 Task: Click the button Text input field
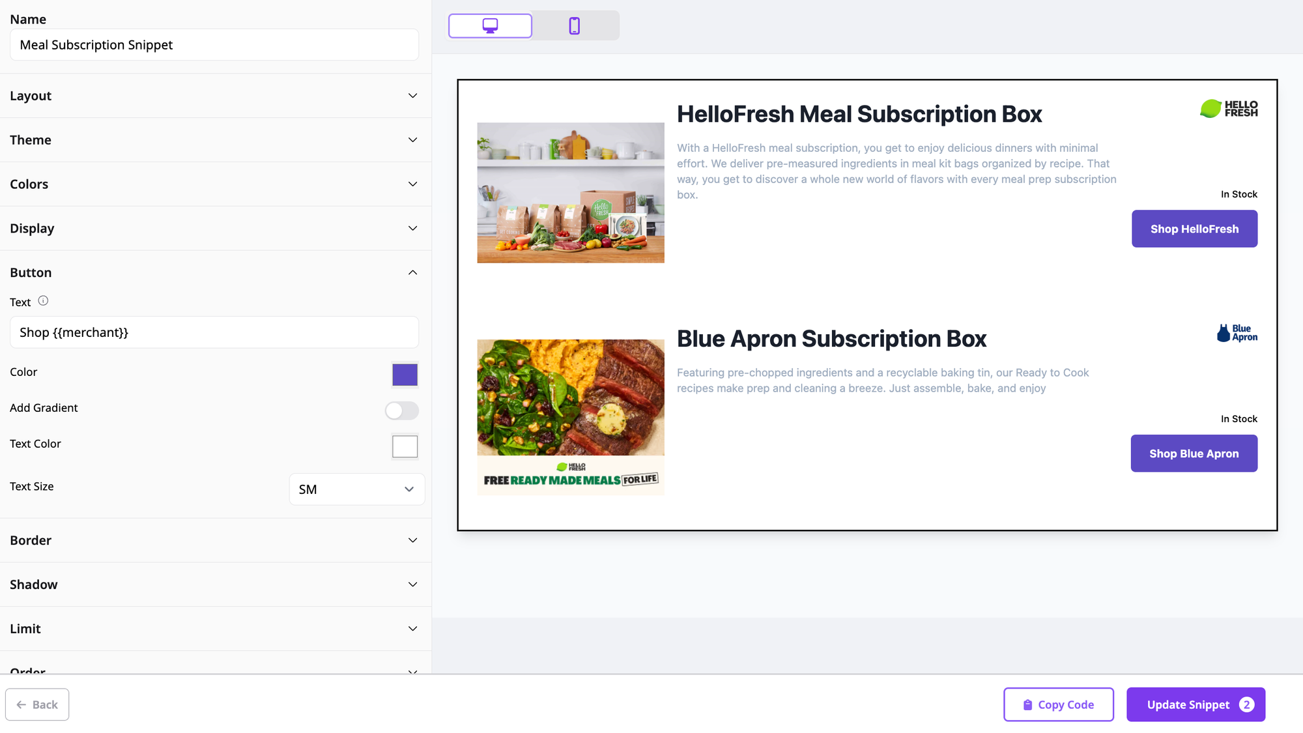click(214, 332)
